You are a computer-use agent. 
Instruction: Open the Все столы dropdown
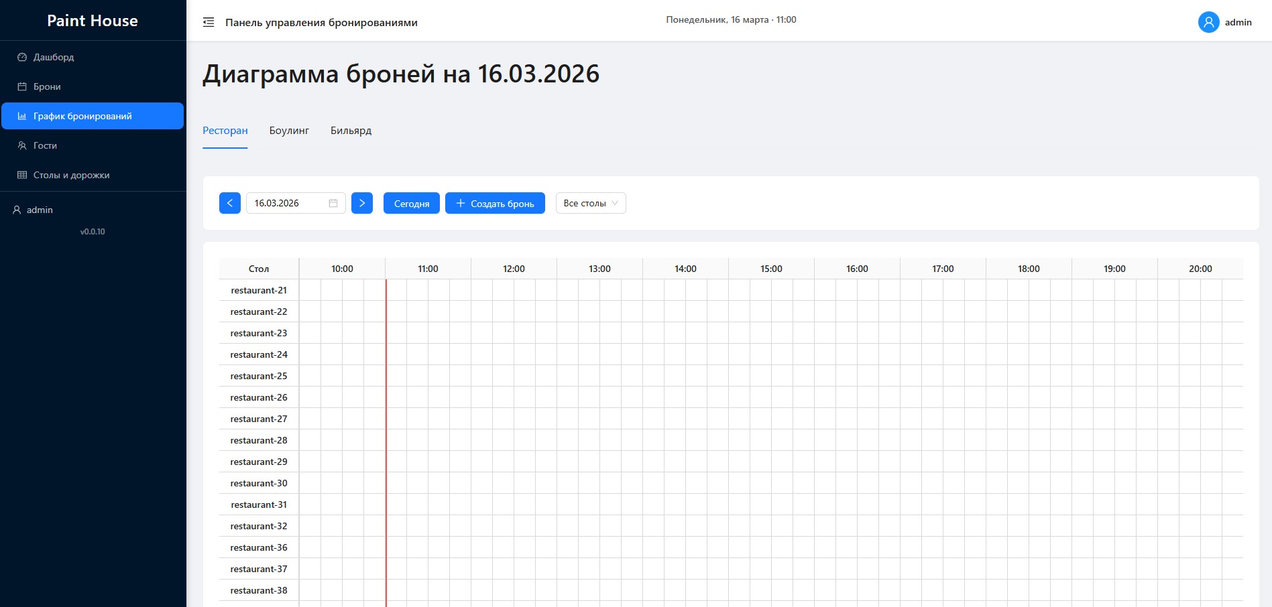pos(589,203)
